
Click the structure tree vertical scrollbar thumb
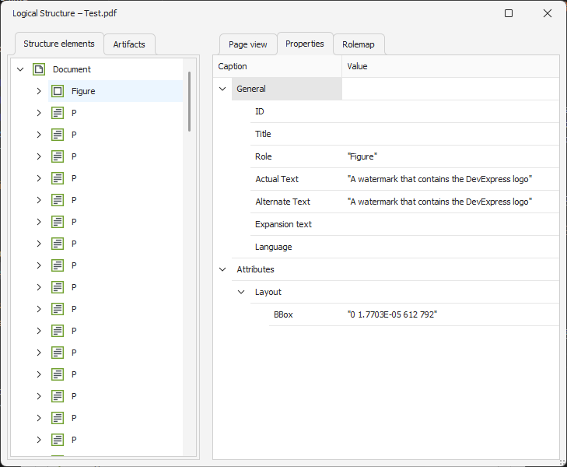[x=189, y=101]
